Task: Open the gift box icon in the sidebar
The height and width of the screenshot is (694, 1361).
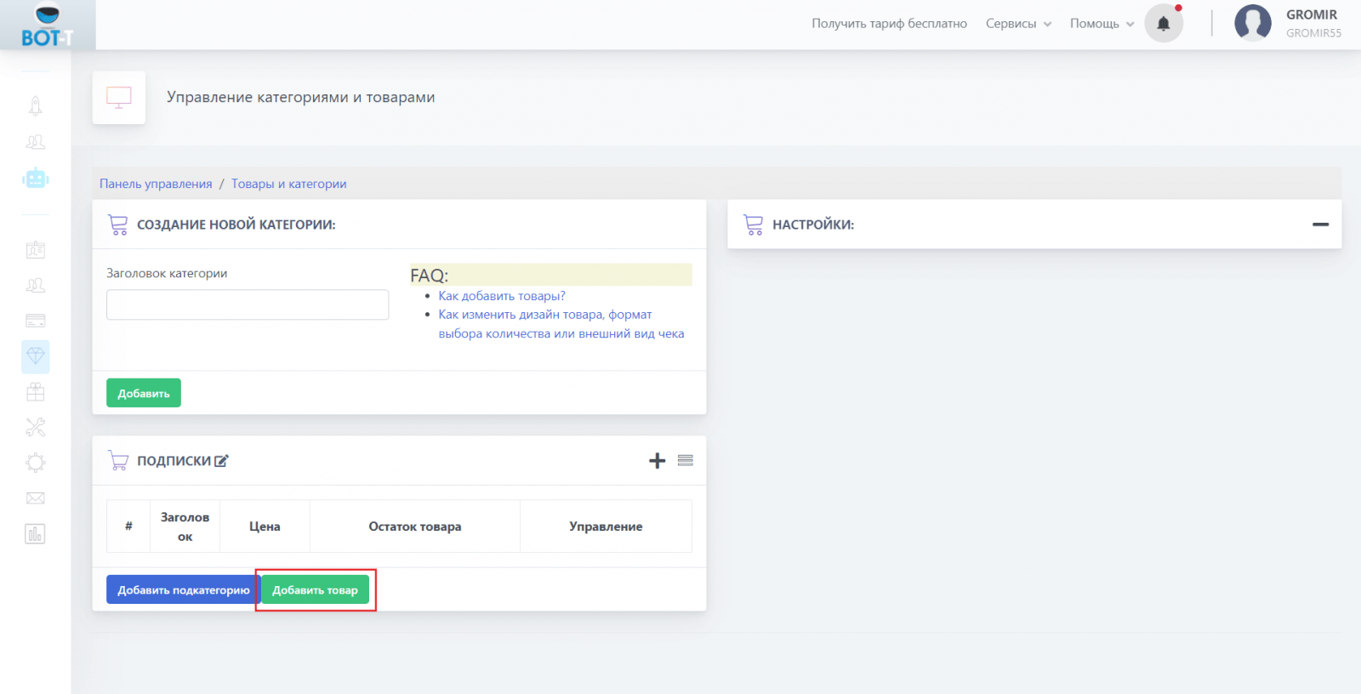Action: click(35, 392)
